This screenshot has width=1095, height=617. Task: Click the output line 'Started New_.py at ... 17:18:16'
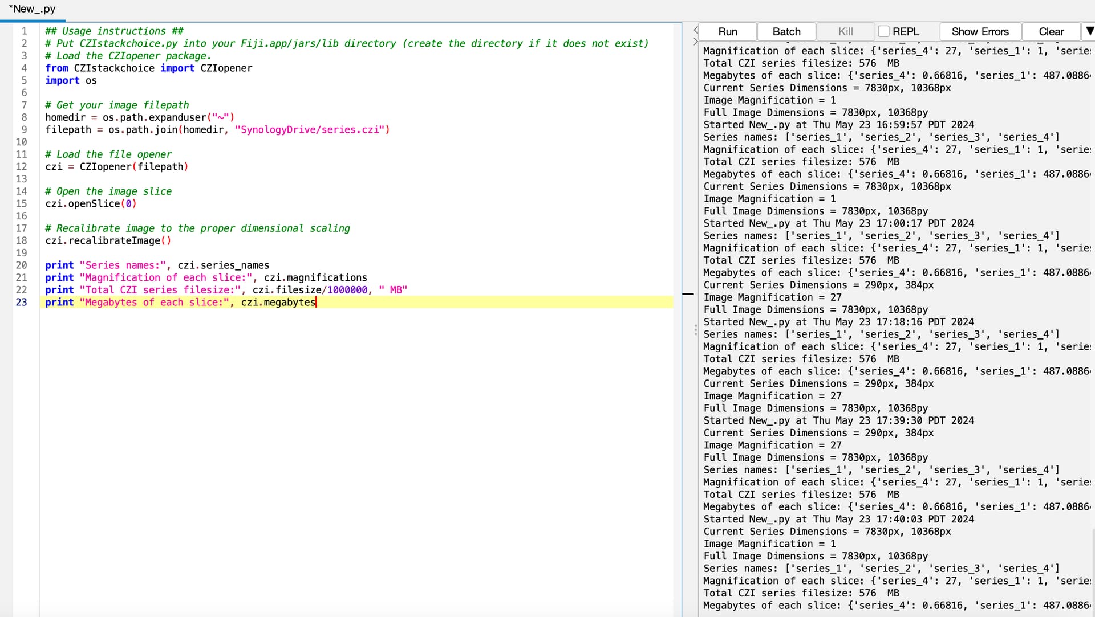tap(838, 322)
